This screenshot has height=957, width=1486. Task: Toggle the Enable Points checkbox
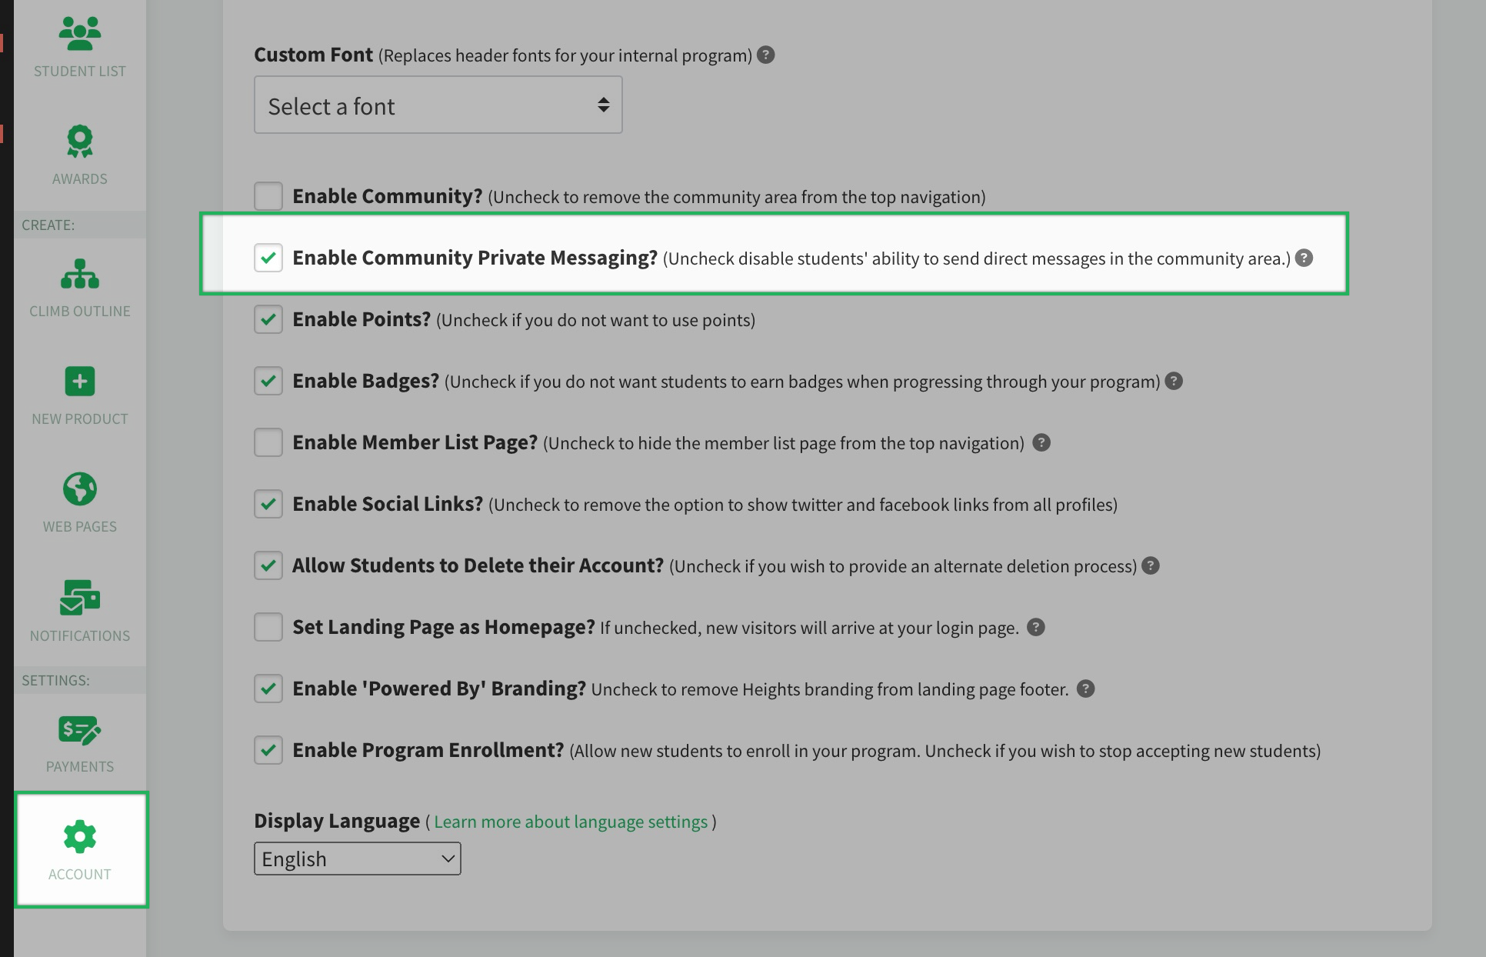pos(268,319)
